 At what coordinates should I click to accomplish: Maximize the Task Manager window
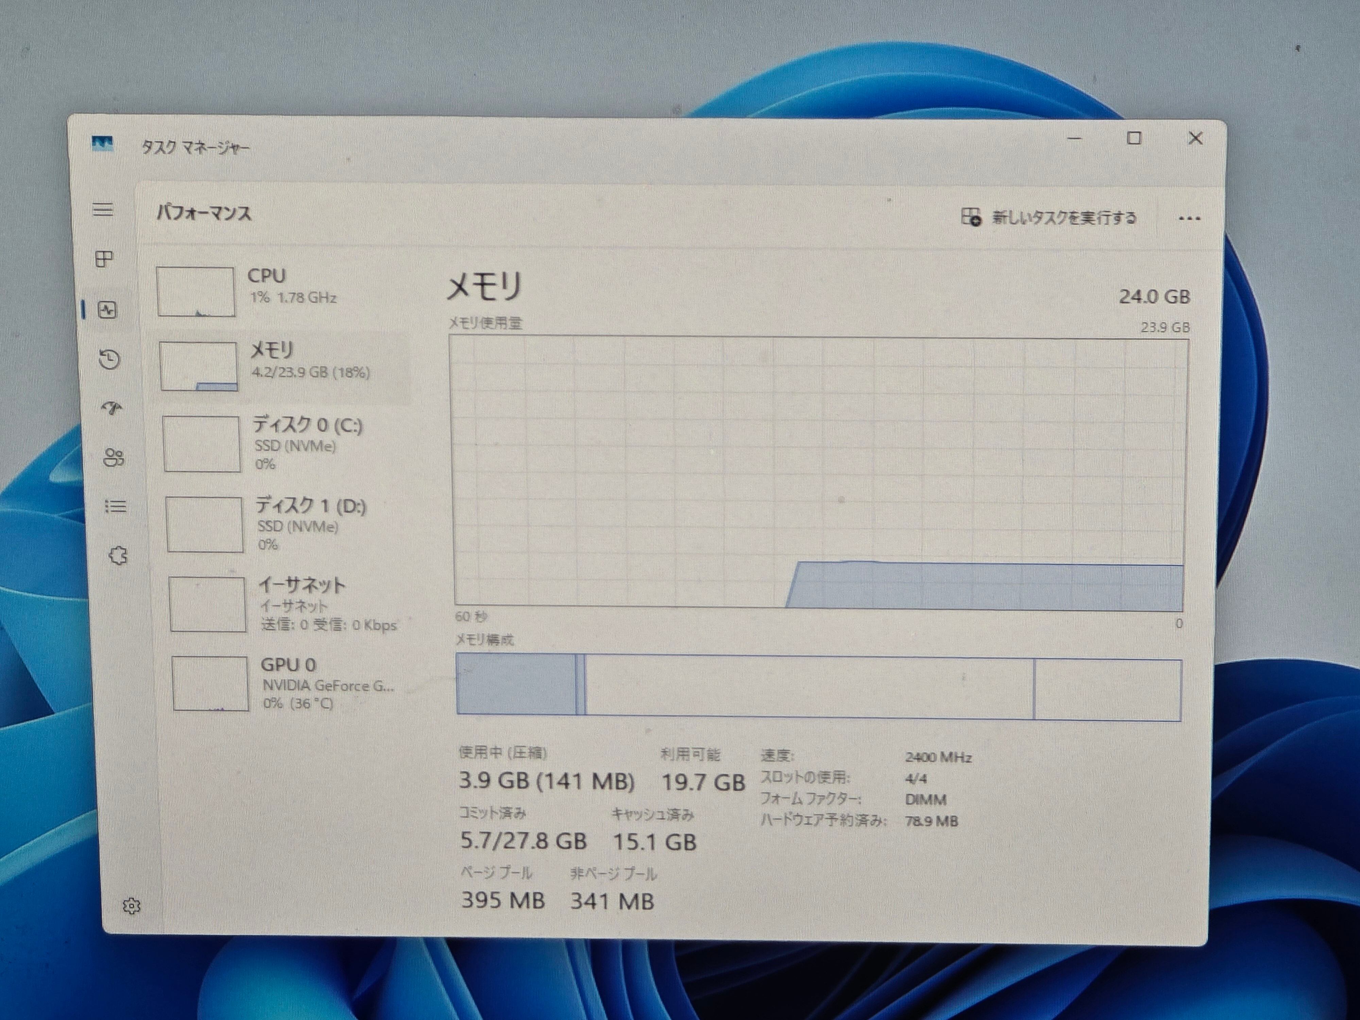click(1134, 138)
